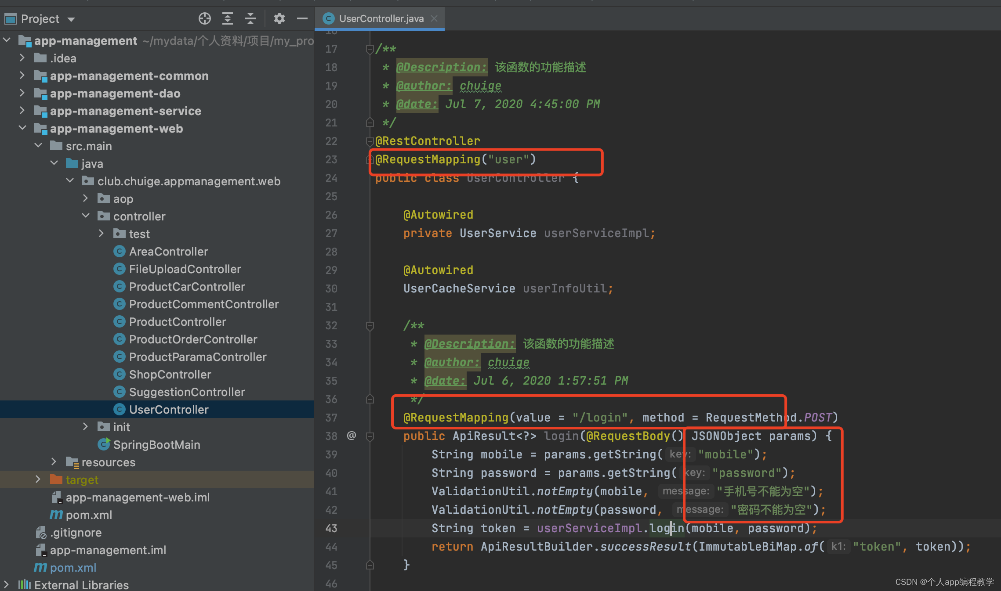Screen dimensions: 1001x591
Task: Fold class Javadoc comment at line 17
Action: pos(370,49)
